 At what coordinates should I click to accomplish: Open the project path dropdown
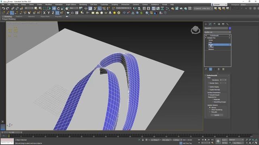coord(203,8)
